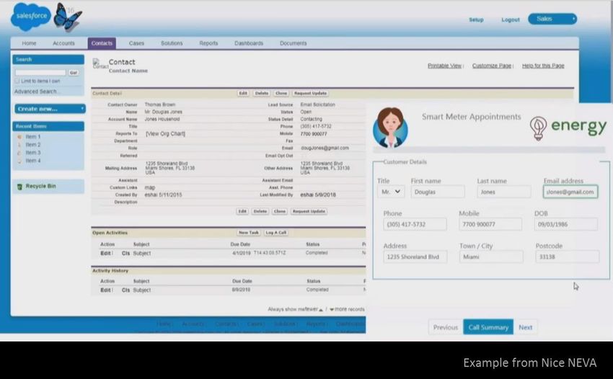Open the Title Mr. dropdown

tap(391, 192)
